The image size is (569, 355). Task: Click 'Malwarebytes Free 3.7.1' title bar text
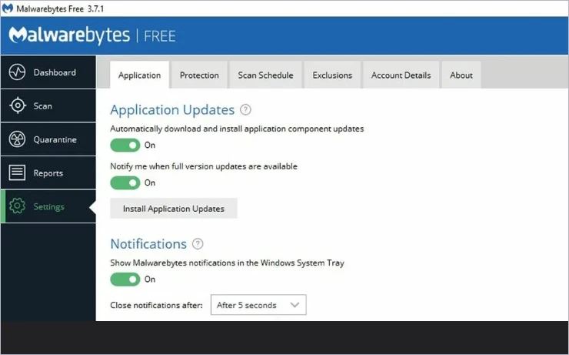[x=60, y=8]
